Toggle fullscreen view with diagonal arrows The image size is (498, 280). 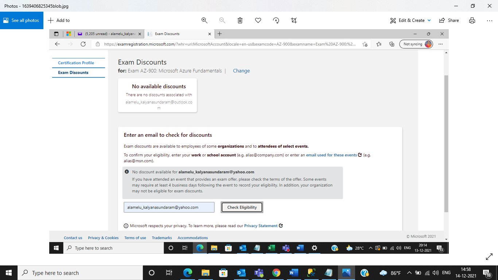coord(489,257)
